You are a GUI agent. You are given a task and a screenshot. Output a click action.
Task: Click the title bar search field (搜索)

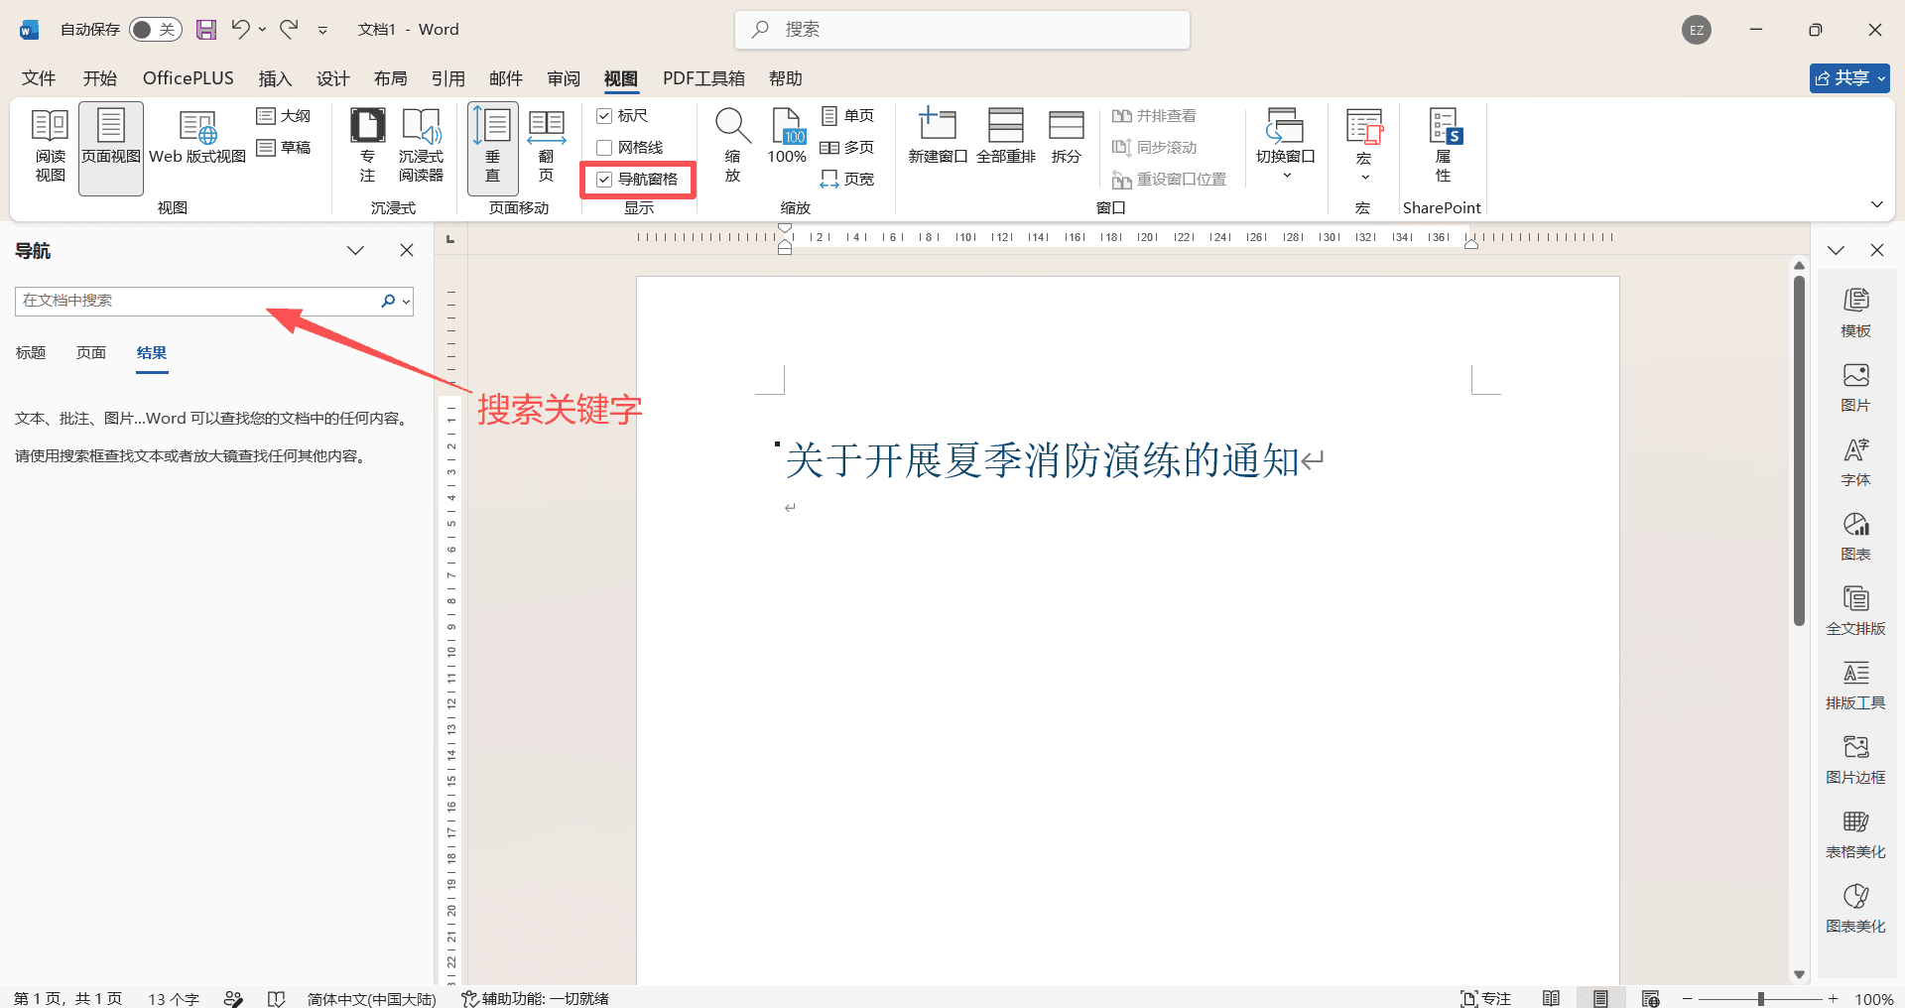point(962,30)
